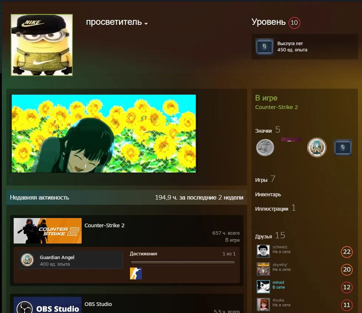Click the Guardian Angel badge icon in activity

pos(27,260)
